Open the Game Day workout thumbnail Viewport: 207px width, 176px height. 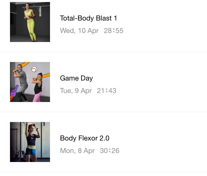coord(30,82)
